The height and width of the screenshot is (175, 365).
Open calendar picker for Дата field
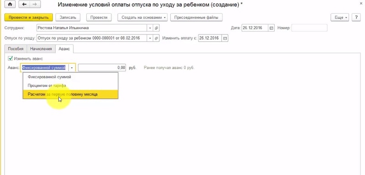[x=271, y=28]
